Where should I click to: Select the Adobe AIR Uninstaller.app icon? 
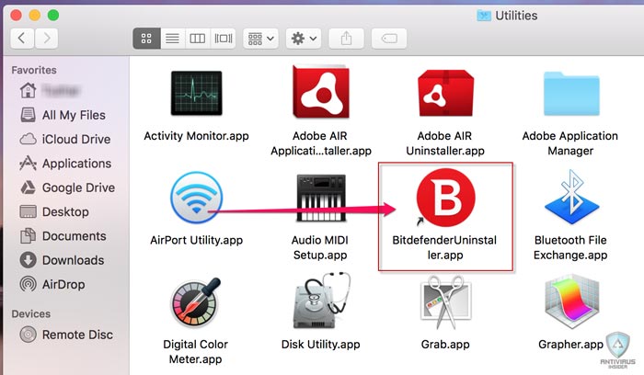pos(445,93)
